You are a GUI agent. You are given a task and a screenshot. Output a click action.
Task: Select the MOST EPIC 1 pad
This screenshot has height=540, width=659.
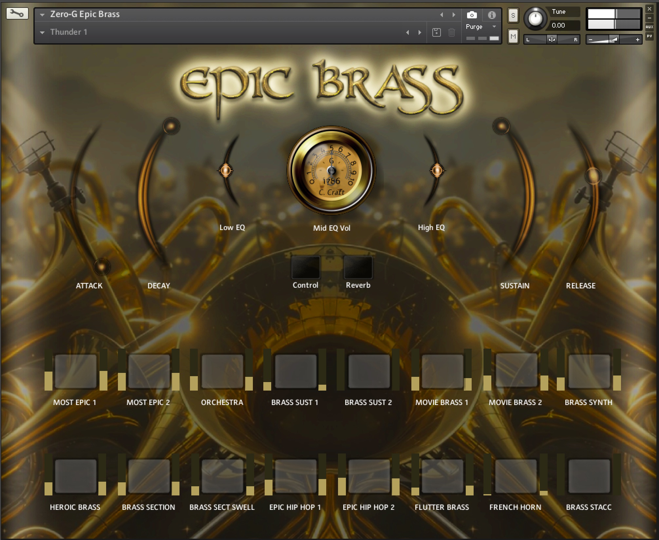[76, 371]
